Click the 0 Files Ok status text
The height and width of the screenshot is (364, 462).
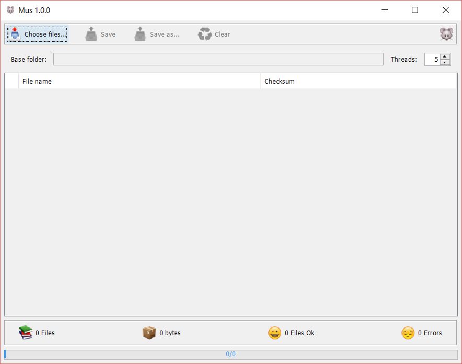pyautogui.click(x=299, y=333)
